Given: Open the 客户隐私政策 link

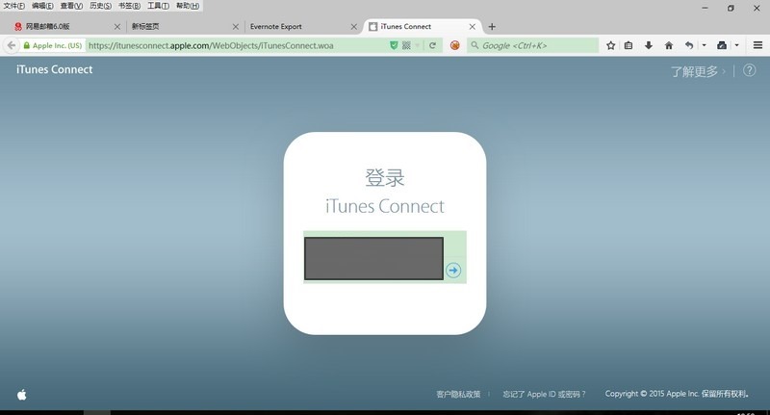Looking at the screenshot, I should click(458, 395).
